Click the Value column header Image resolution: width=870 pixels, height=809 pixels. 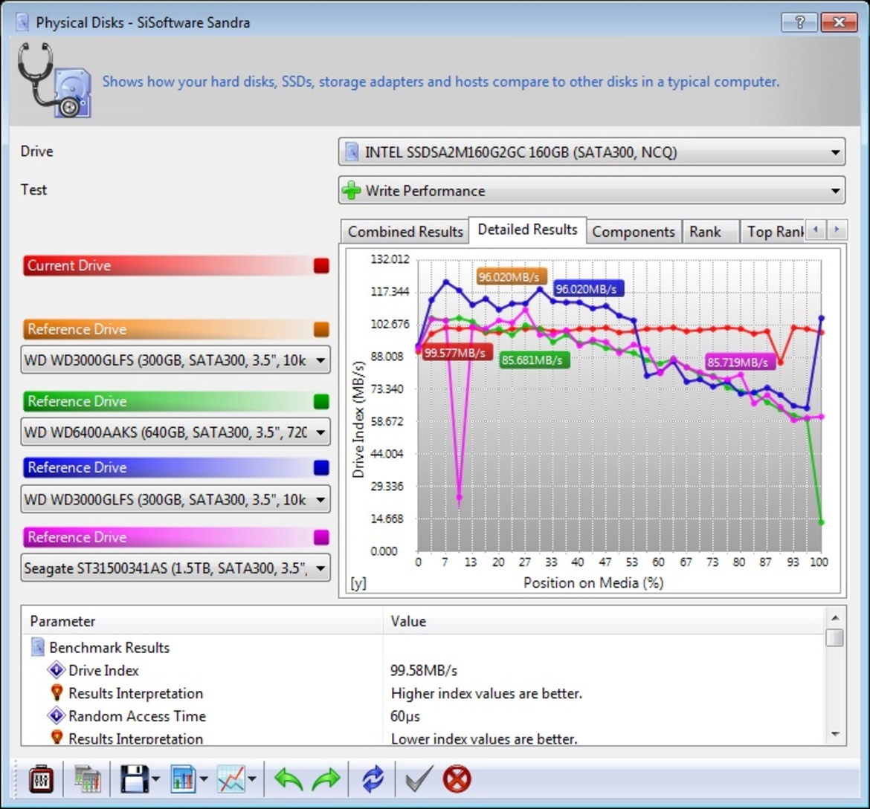click(x=603, y=621)
